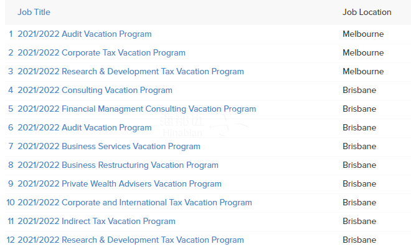View the Indirect Tax Vacation Program

pos(97,221)
